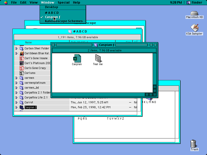Select the Macintosh HD desktop icon
The height and width of the screenshot is (155, 207).
[x=194, y=13]
